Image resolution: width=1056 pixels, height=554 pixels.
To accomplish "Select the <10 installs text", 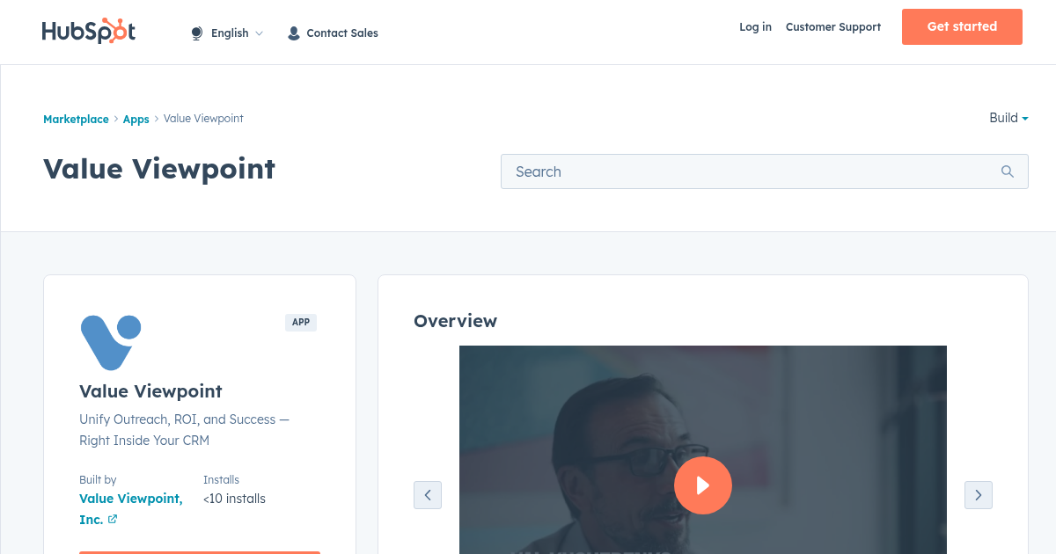I will (234, 499).
